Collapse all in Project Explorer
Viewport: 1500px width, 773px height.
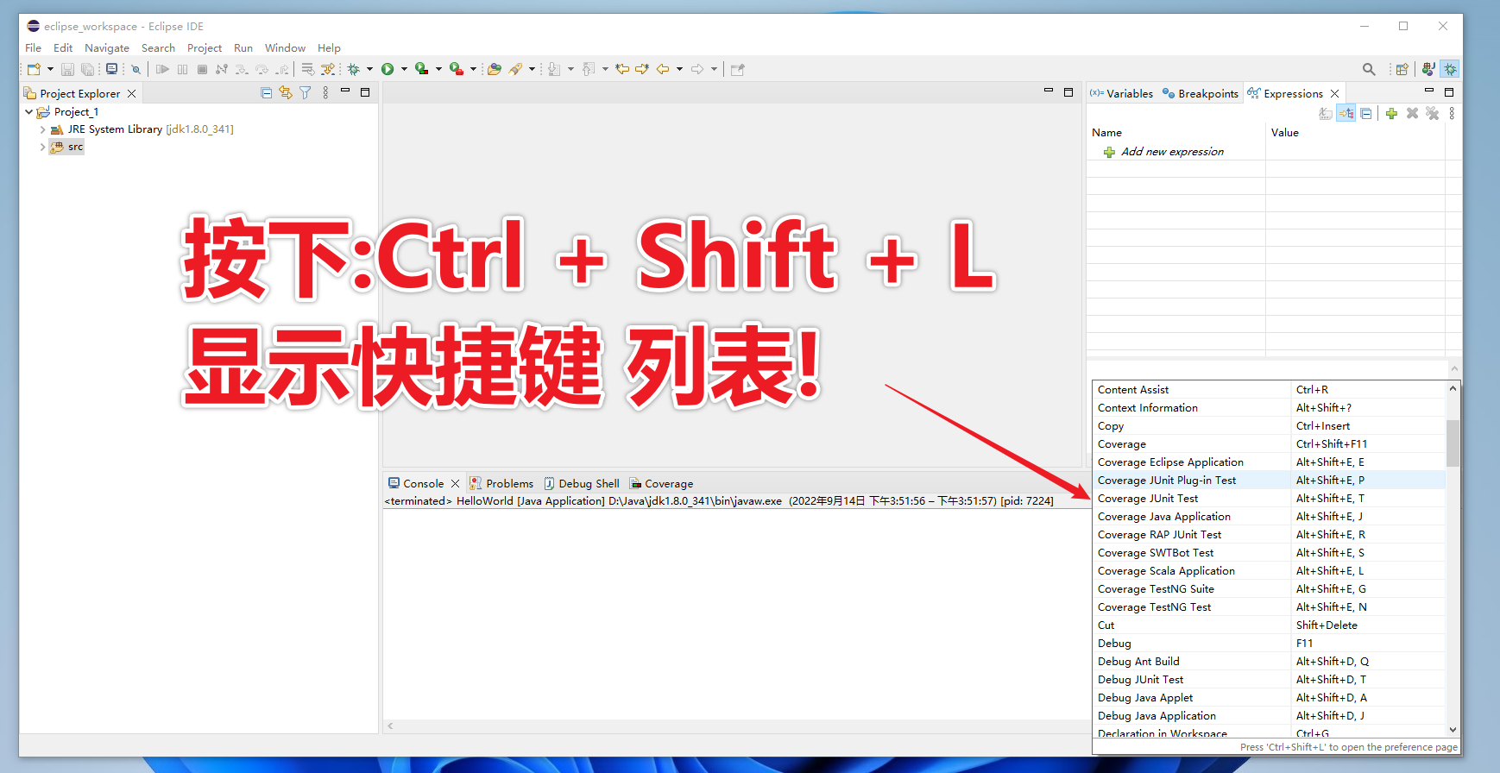click(266, 93)
